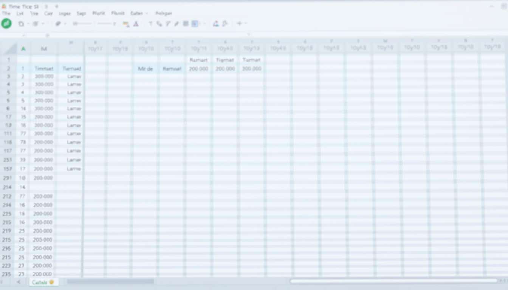Click the list lines icon in the toolbar
Image resolution: width=508 pixels, height=290 pixels.
(36, 24)
